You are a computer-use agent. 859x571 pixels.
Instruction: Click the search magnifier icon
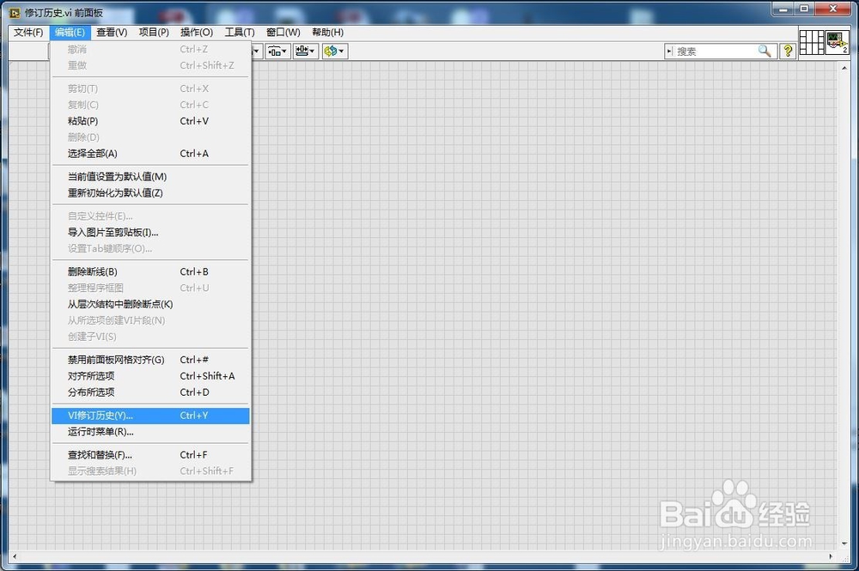click(765, 51)
